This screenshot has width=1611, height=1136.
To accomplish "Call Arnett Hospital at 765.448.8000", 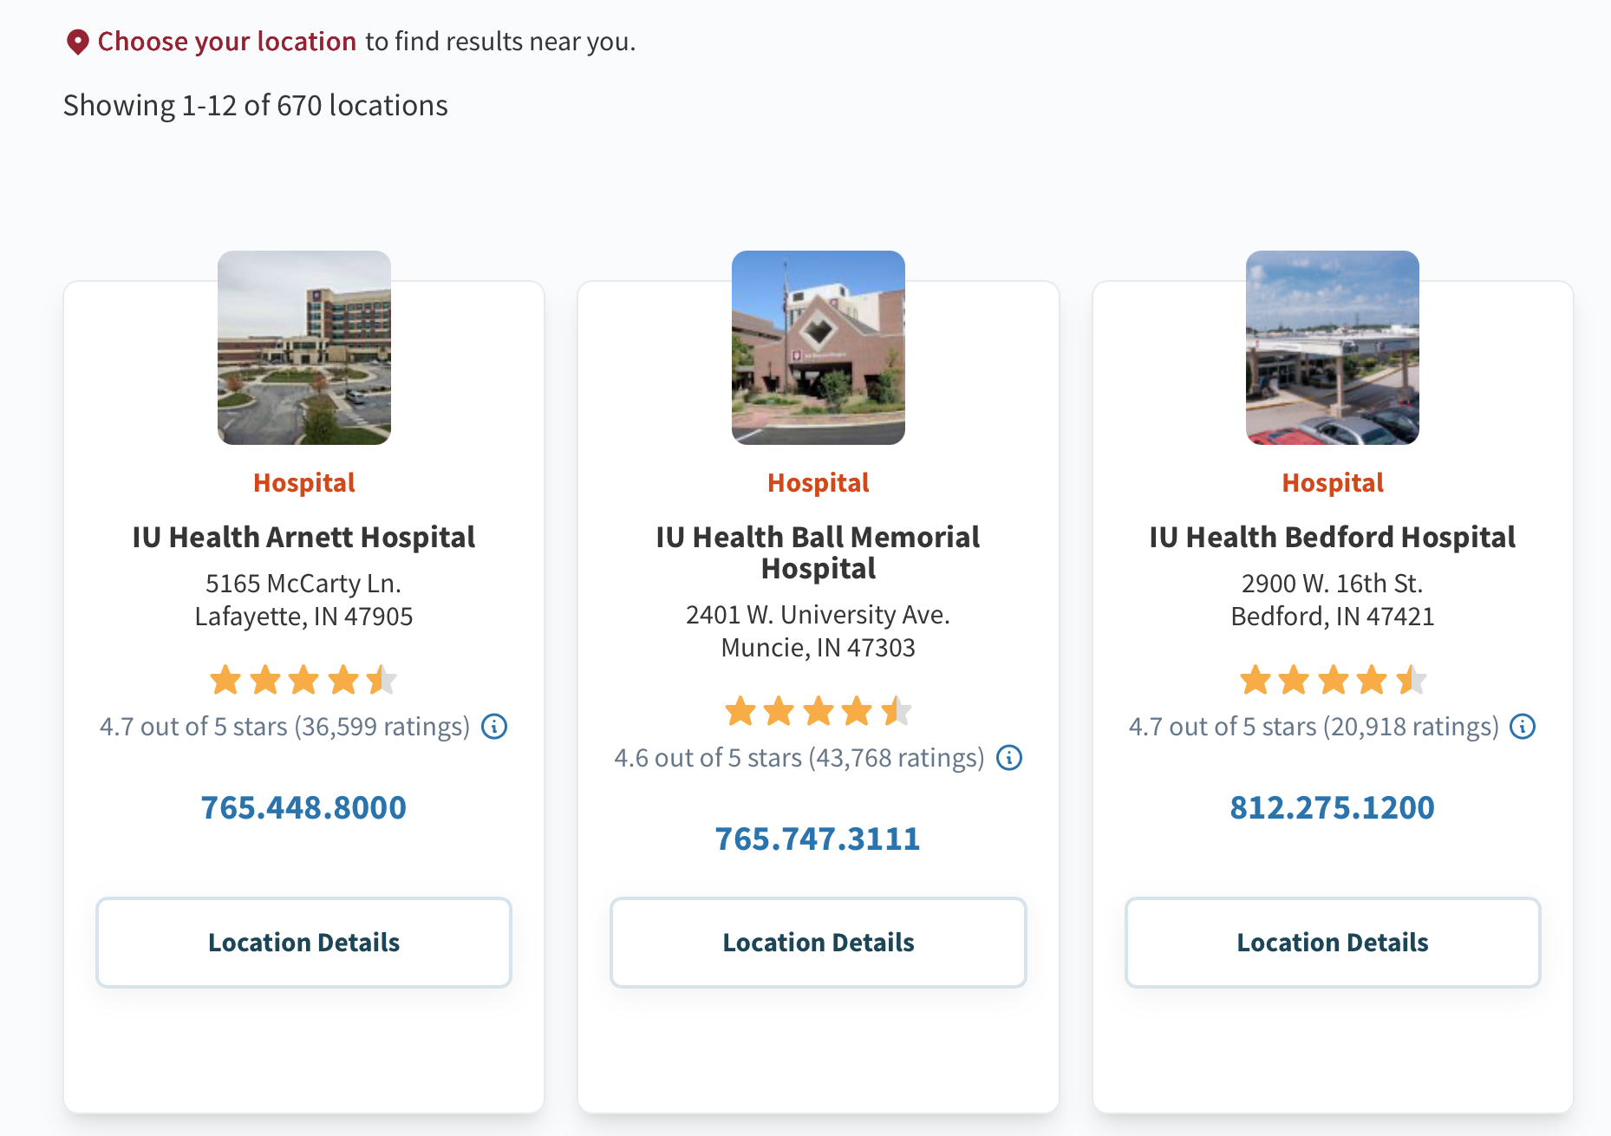I will (x=303, y=807).
